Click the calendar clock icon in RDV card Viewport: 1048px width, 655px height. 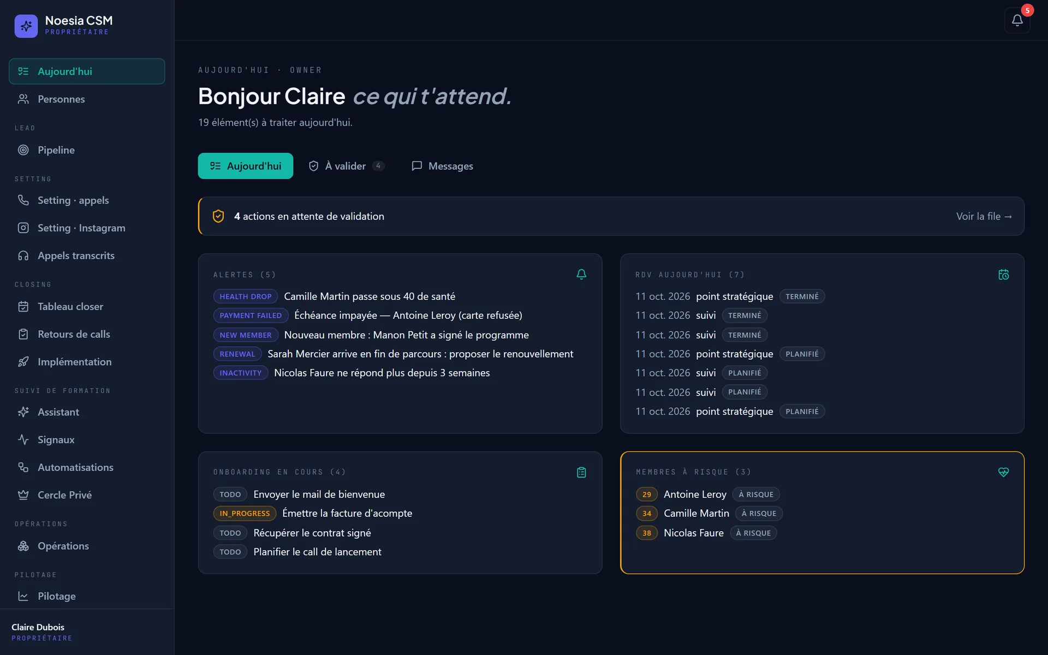click(x=1003, y=275)
